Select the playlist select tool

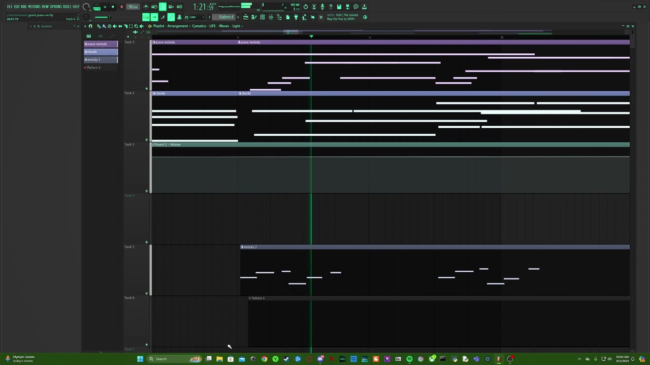click(131, 26)
